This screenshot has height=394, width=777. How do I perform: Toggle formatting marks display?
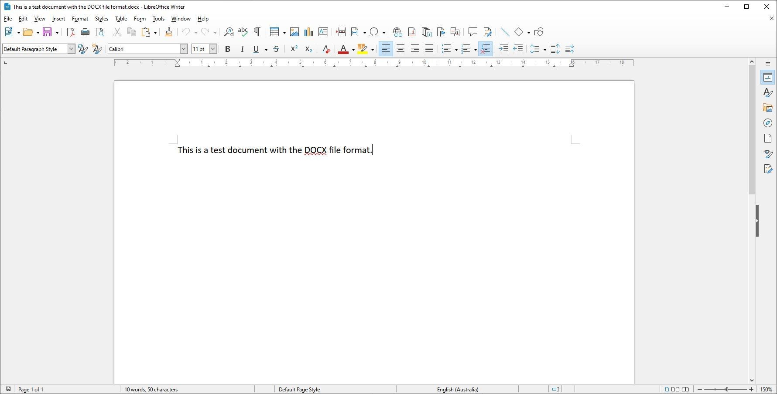pyautogui.click(x=257, y=32)
